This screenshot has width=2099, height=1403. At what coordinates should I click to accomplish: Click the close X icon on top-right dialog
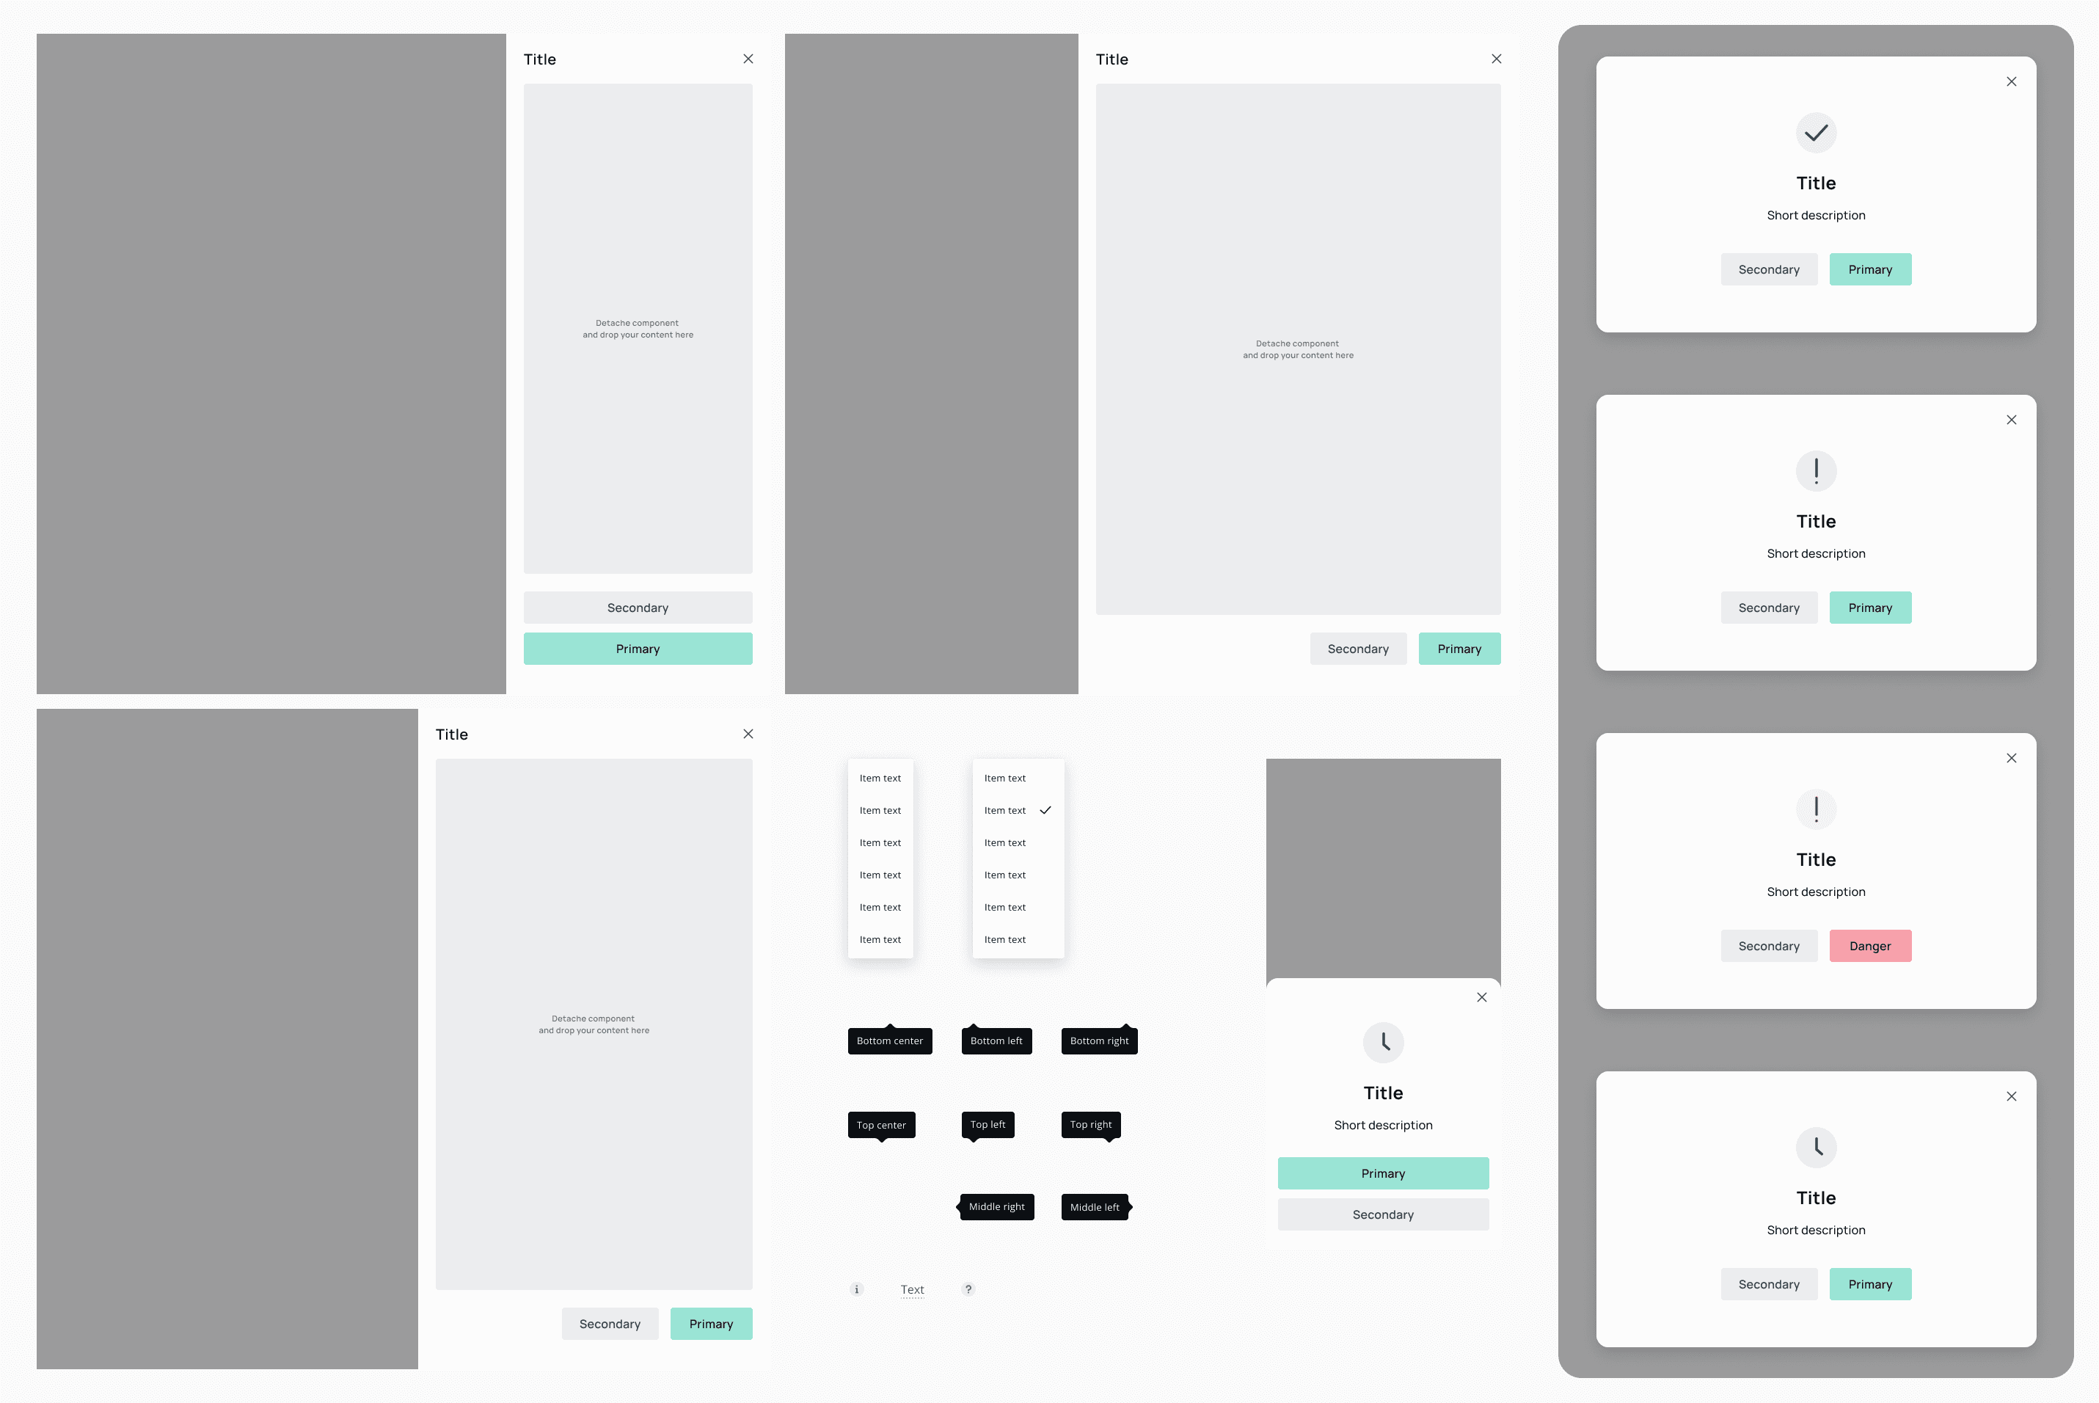tap(2012, 81)
